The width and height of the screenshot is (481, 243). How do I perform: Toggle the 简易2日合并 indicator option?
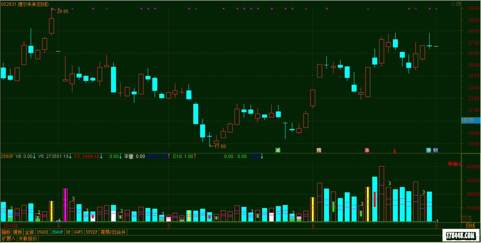click(x=113, y=232)
